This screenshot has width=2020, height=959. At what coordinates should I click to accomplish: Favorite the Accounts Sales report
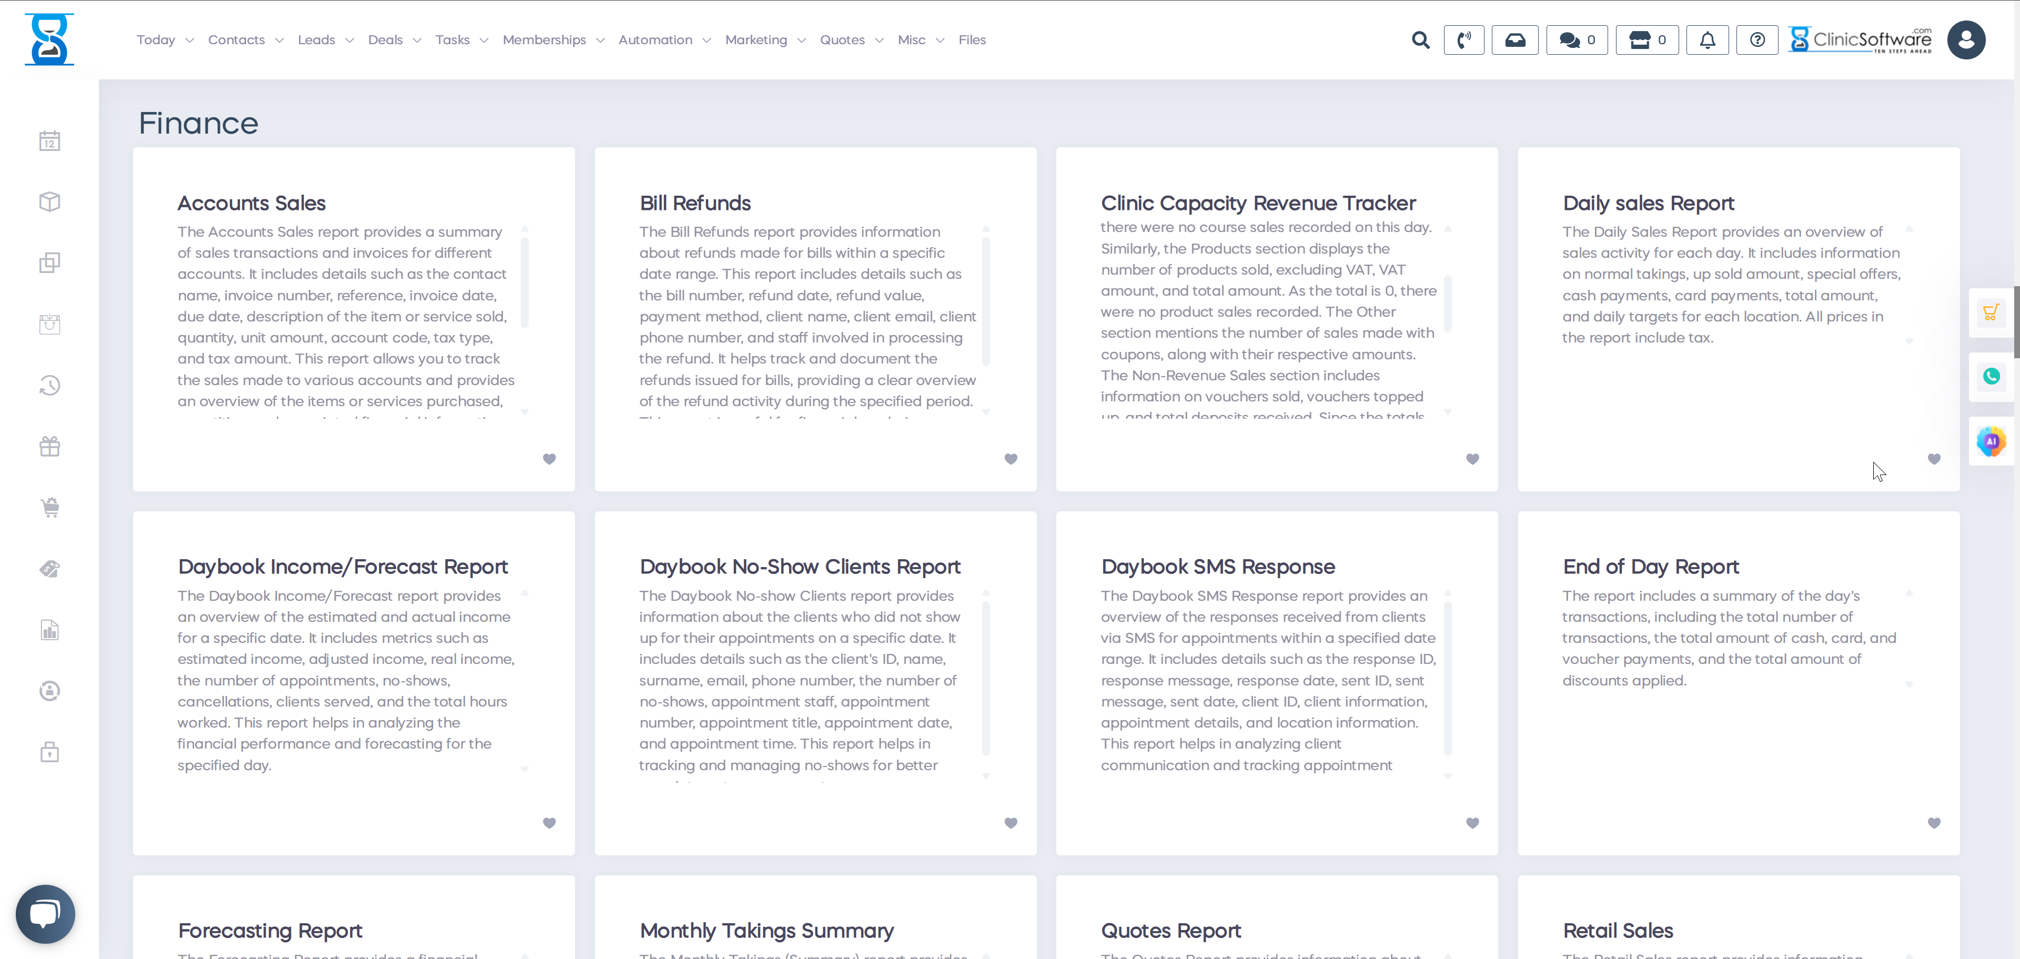point(549,459)
